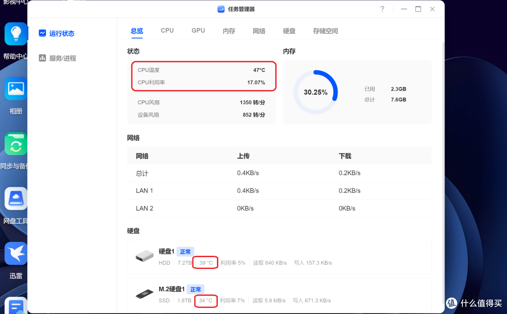Viewport: 507px width, 314px height.
Task: Click the M.2硬盘1 SSD drive image
Action: [145, 294]
